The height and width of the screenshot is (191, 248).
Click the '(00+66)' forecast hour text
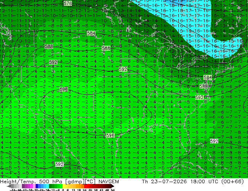click(232, 182)
